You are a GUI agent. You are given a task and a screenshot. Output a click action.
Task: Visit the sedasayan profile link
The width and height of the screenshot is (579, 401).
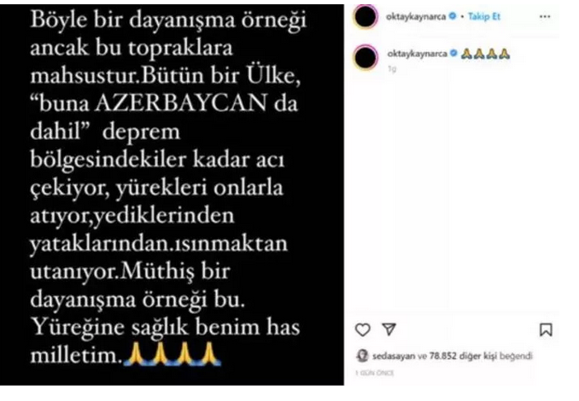coord(394,356)
